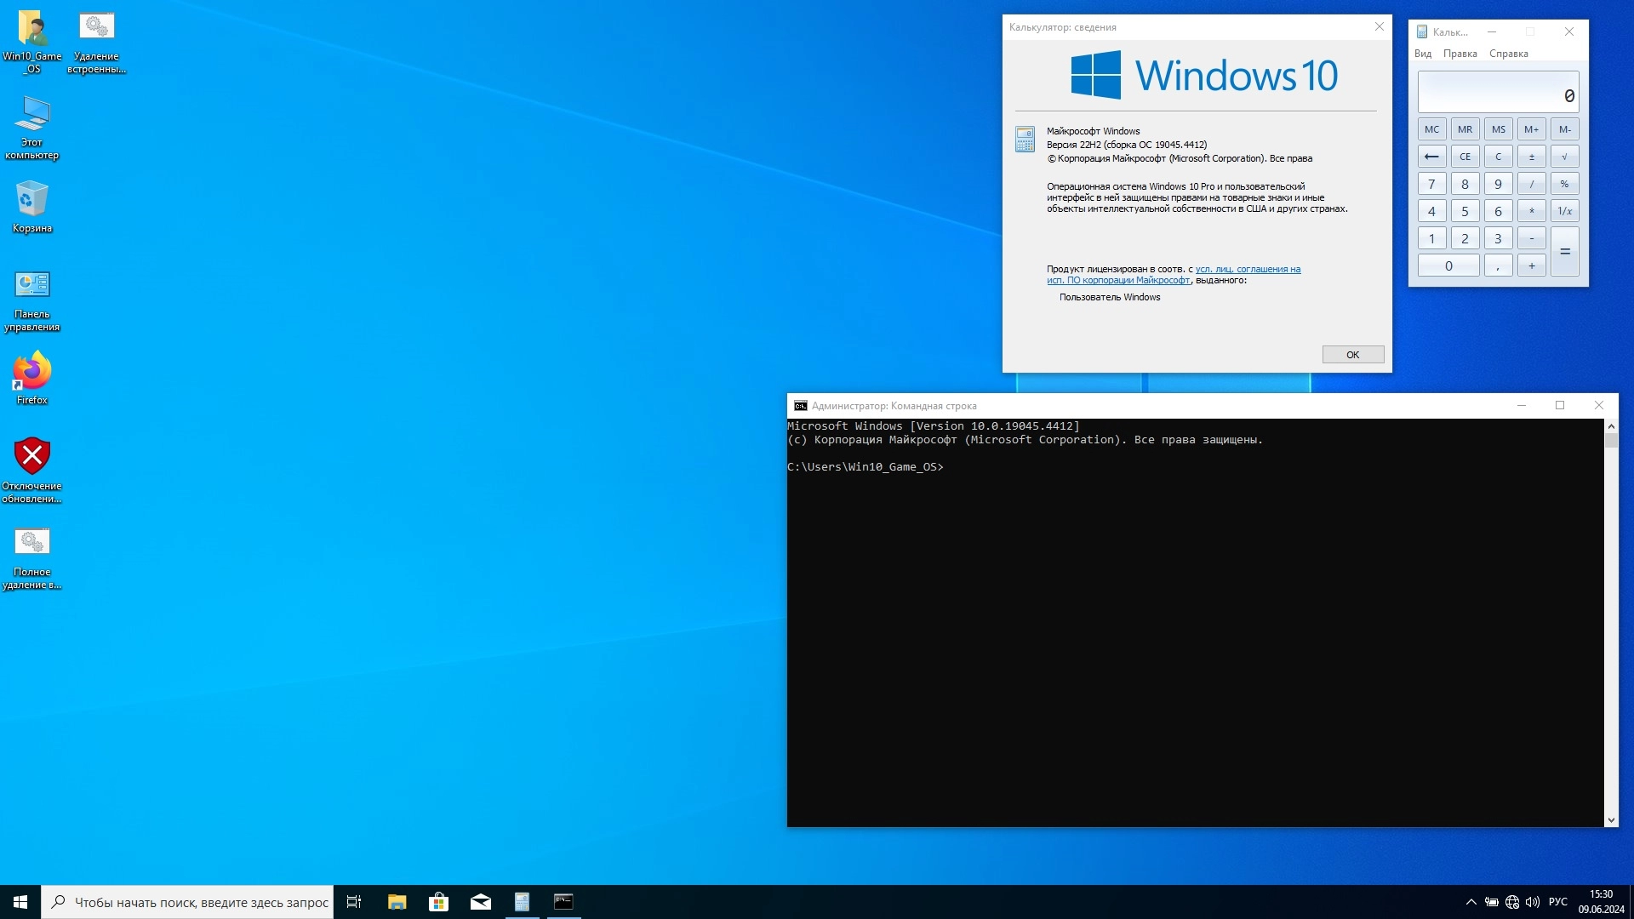Toggle sign with the ± calculator button
This screenshot has width=1634, height=919.
pyautogui.click(x=1531, y=157)
